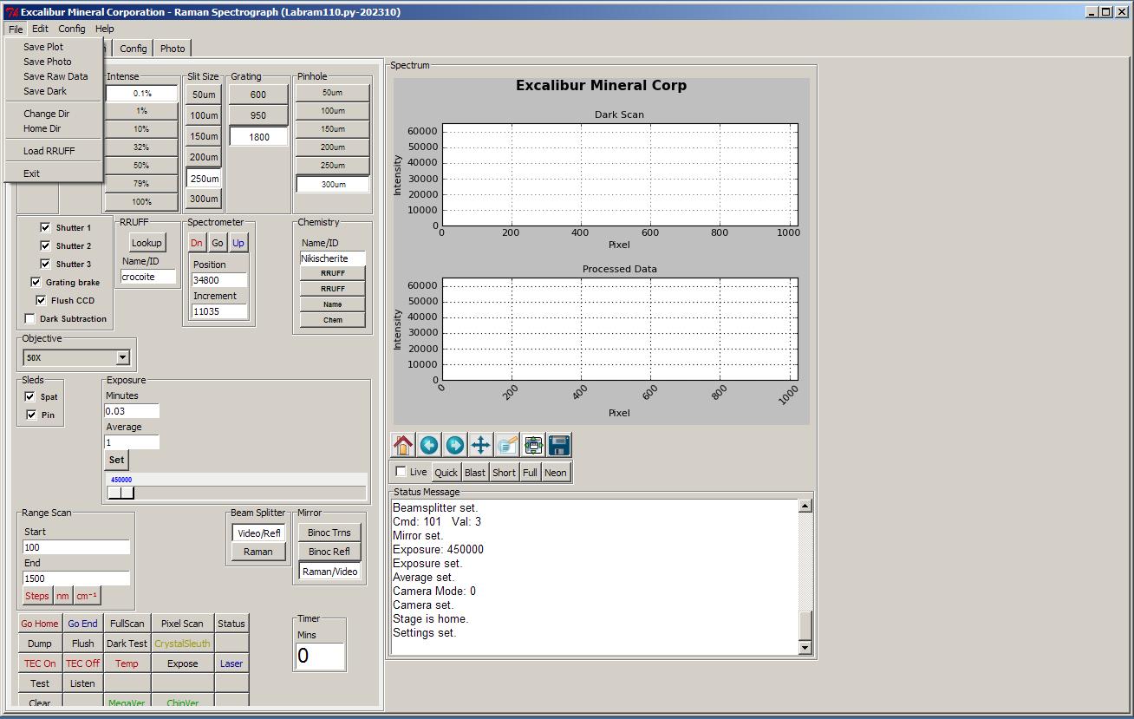This screenshot has width=1134, height=719.
Task: Enable the Live checkbox
Action: [x=401, y=471]
